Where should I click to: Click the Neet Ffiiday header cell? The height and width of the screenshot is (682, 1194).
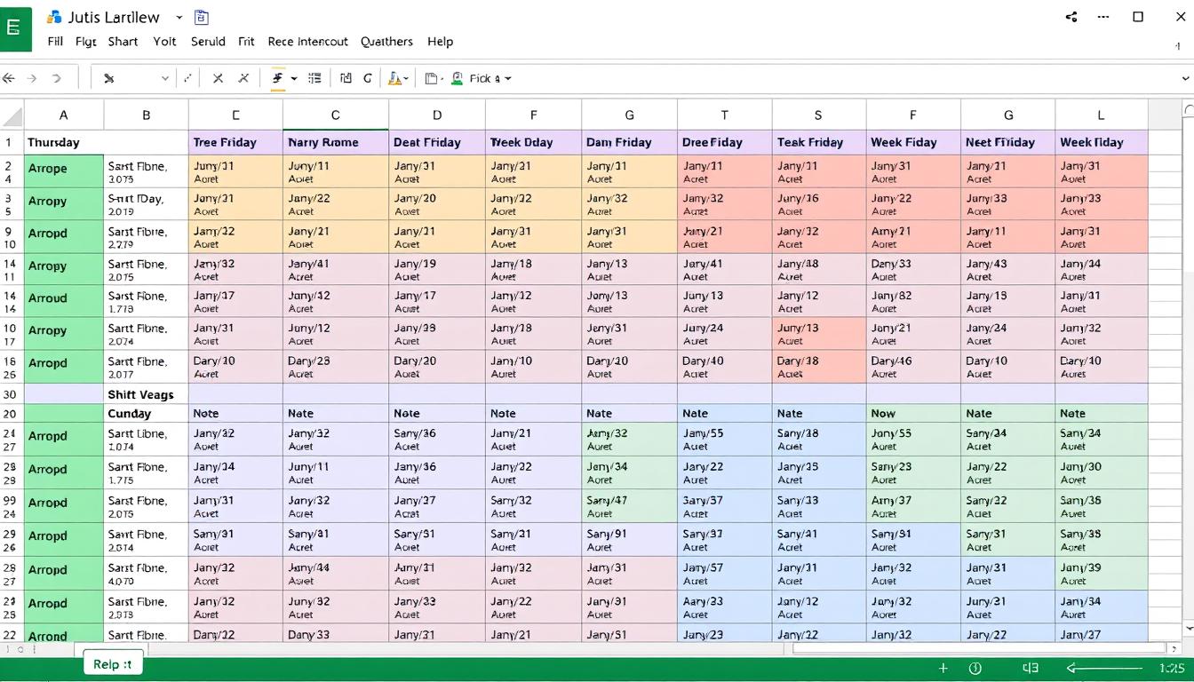coord(1007,142)
